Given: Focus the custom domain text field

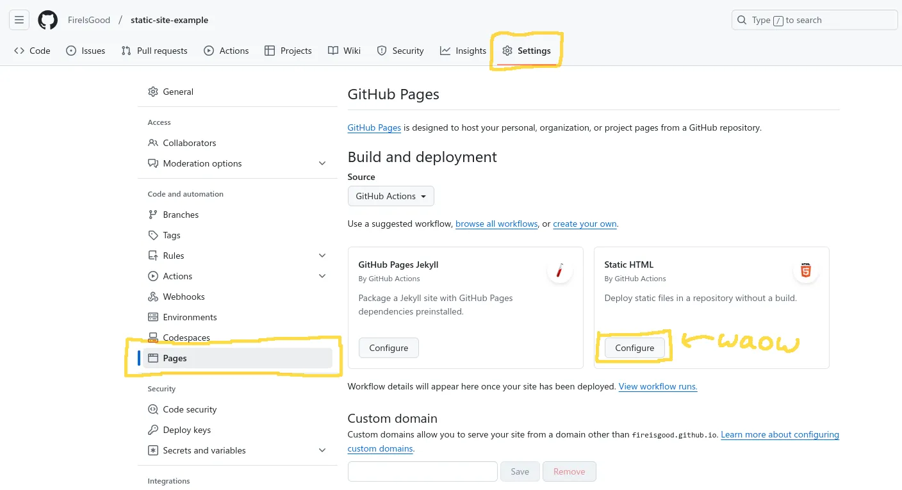Looking at the screenshot, I should point(423,471).
